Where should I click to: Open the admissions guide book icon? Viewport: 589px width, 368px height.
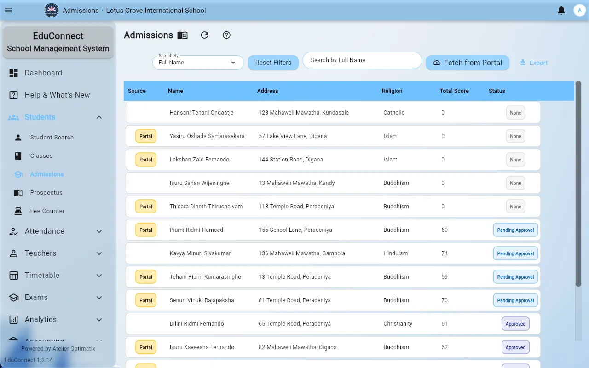[x=183, y=35]
